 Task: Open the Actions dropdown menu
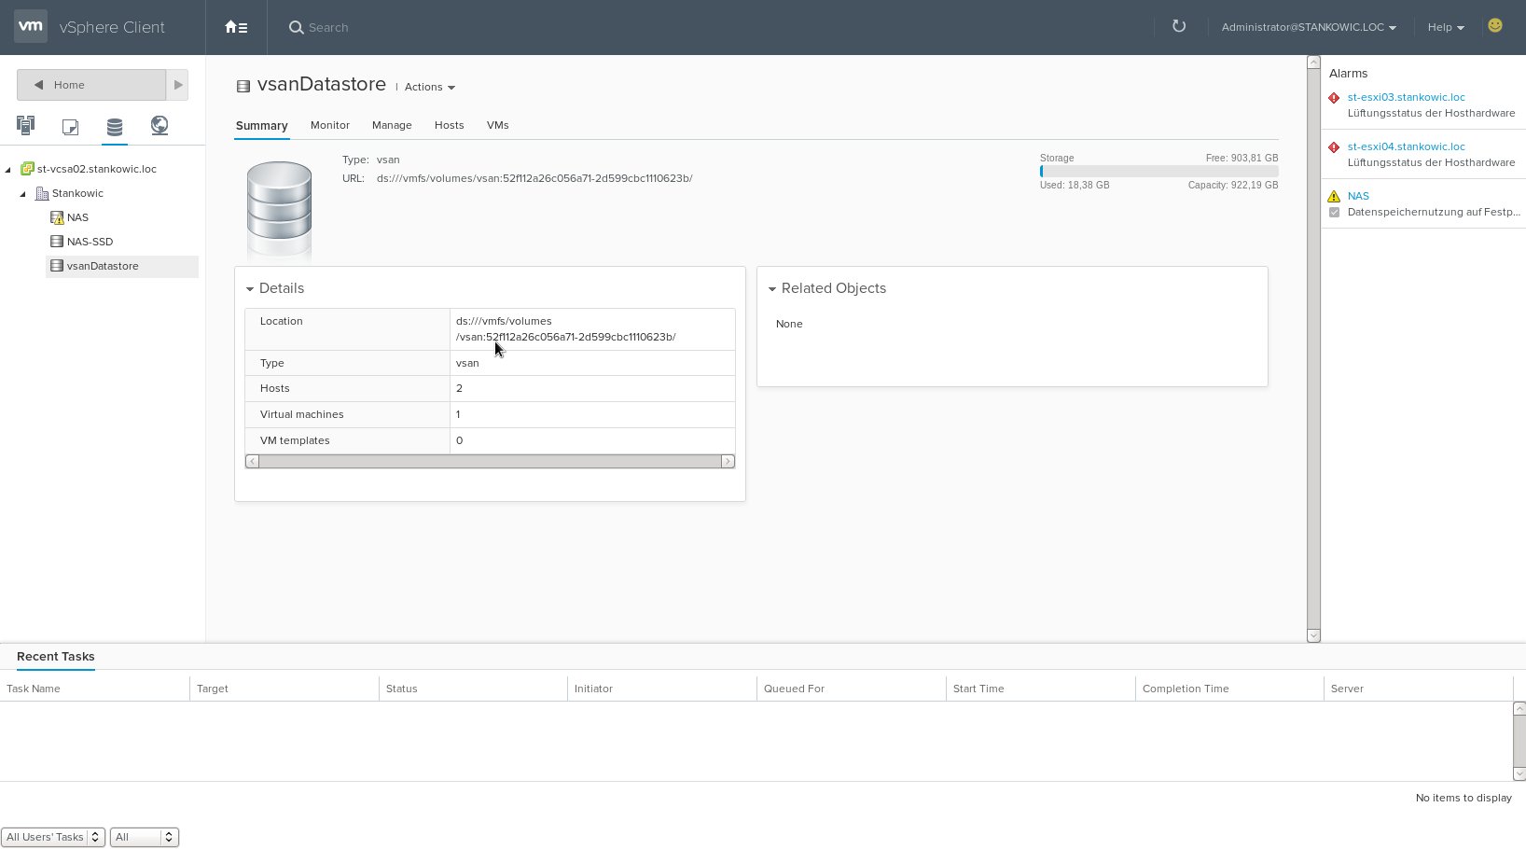[x=430, y=87]
